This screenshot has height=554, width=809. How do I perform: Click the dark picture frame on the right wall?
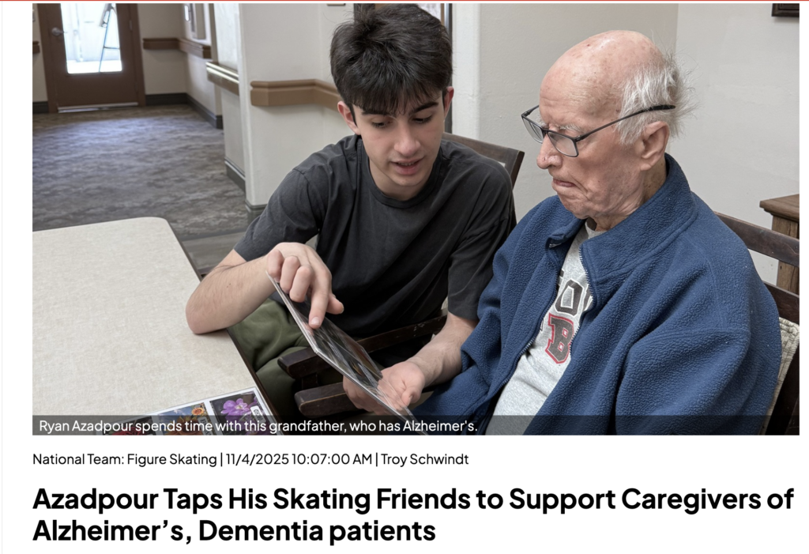point(785,9)
